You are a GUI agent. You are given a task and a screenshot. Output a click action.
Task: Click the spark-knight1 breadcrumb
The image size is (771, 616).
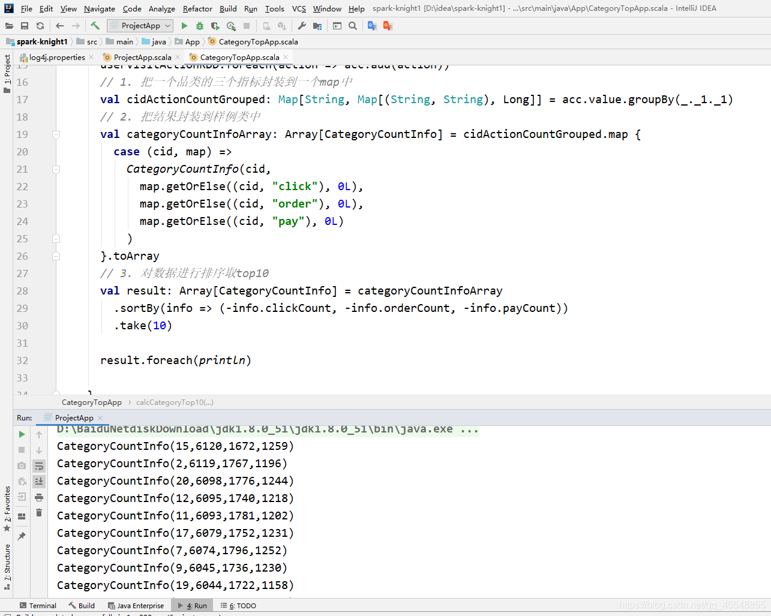point(37,42)
